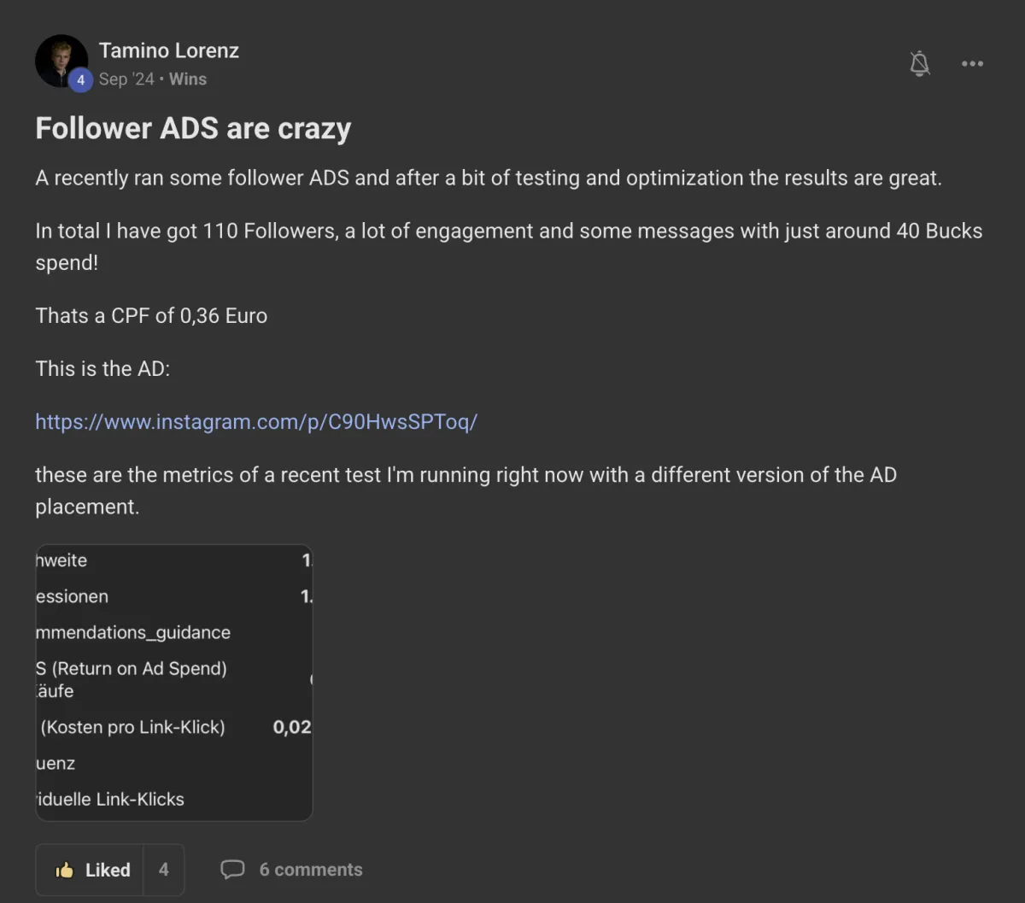Click the author name Tamino Lorenz
1025x903 pixels.
pos(169,50)
